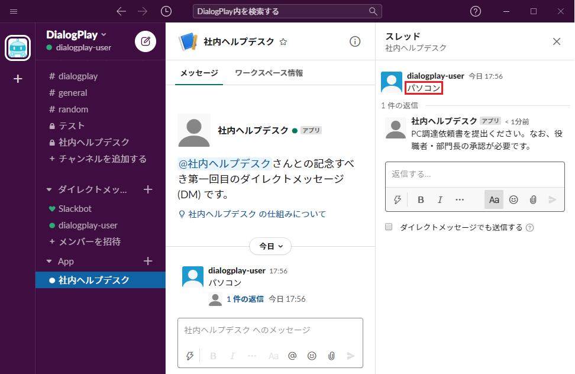Attach a file in thread reply

[x=533, y=199]
